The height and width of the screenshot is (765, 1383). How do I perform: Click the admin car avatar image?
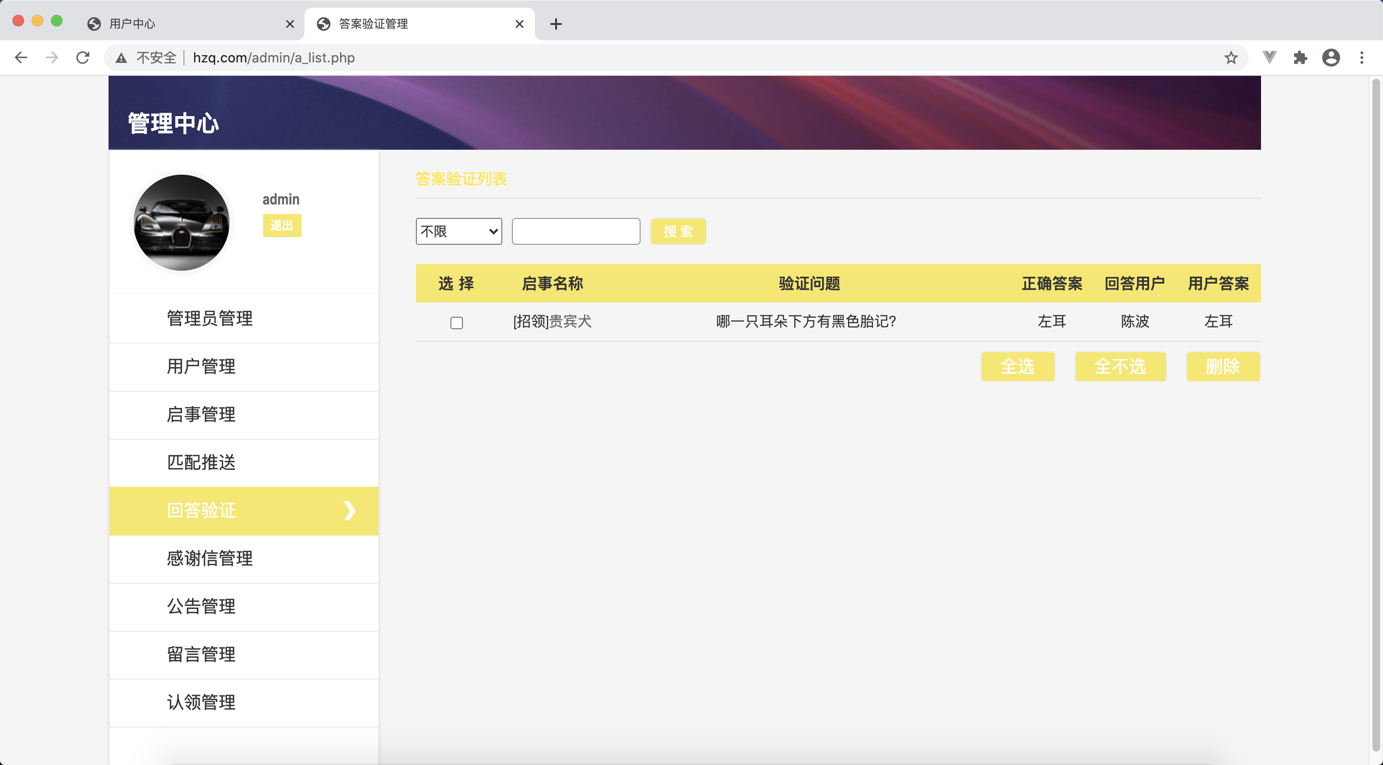point(182,222)
